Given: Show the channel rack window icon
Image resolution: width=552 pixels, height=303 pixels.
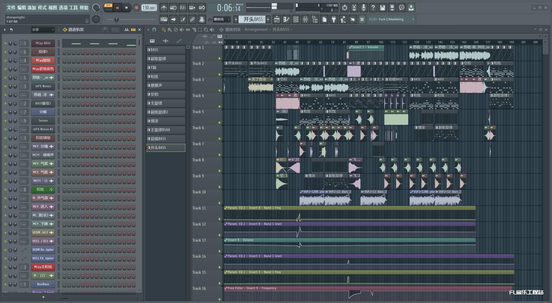Looking at the screenshot, I should tap(296, 20).
